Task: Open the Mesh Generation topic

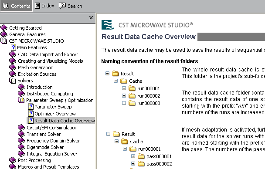Action: pos(36,68)
